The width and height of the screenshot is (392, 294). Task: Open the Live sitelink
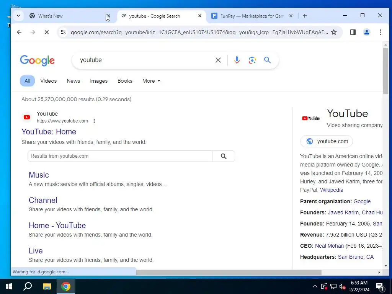pyautogui.click(x=36, y=250)
